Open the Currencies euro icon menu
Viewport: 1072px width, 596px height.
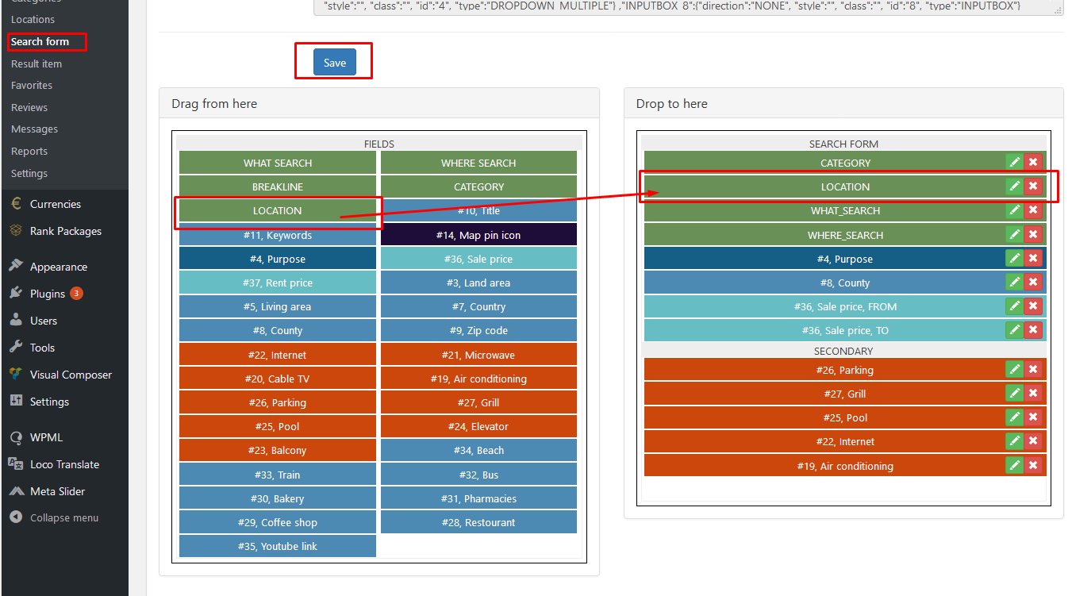coord(16,204)
